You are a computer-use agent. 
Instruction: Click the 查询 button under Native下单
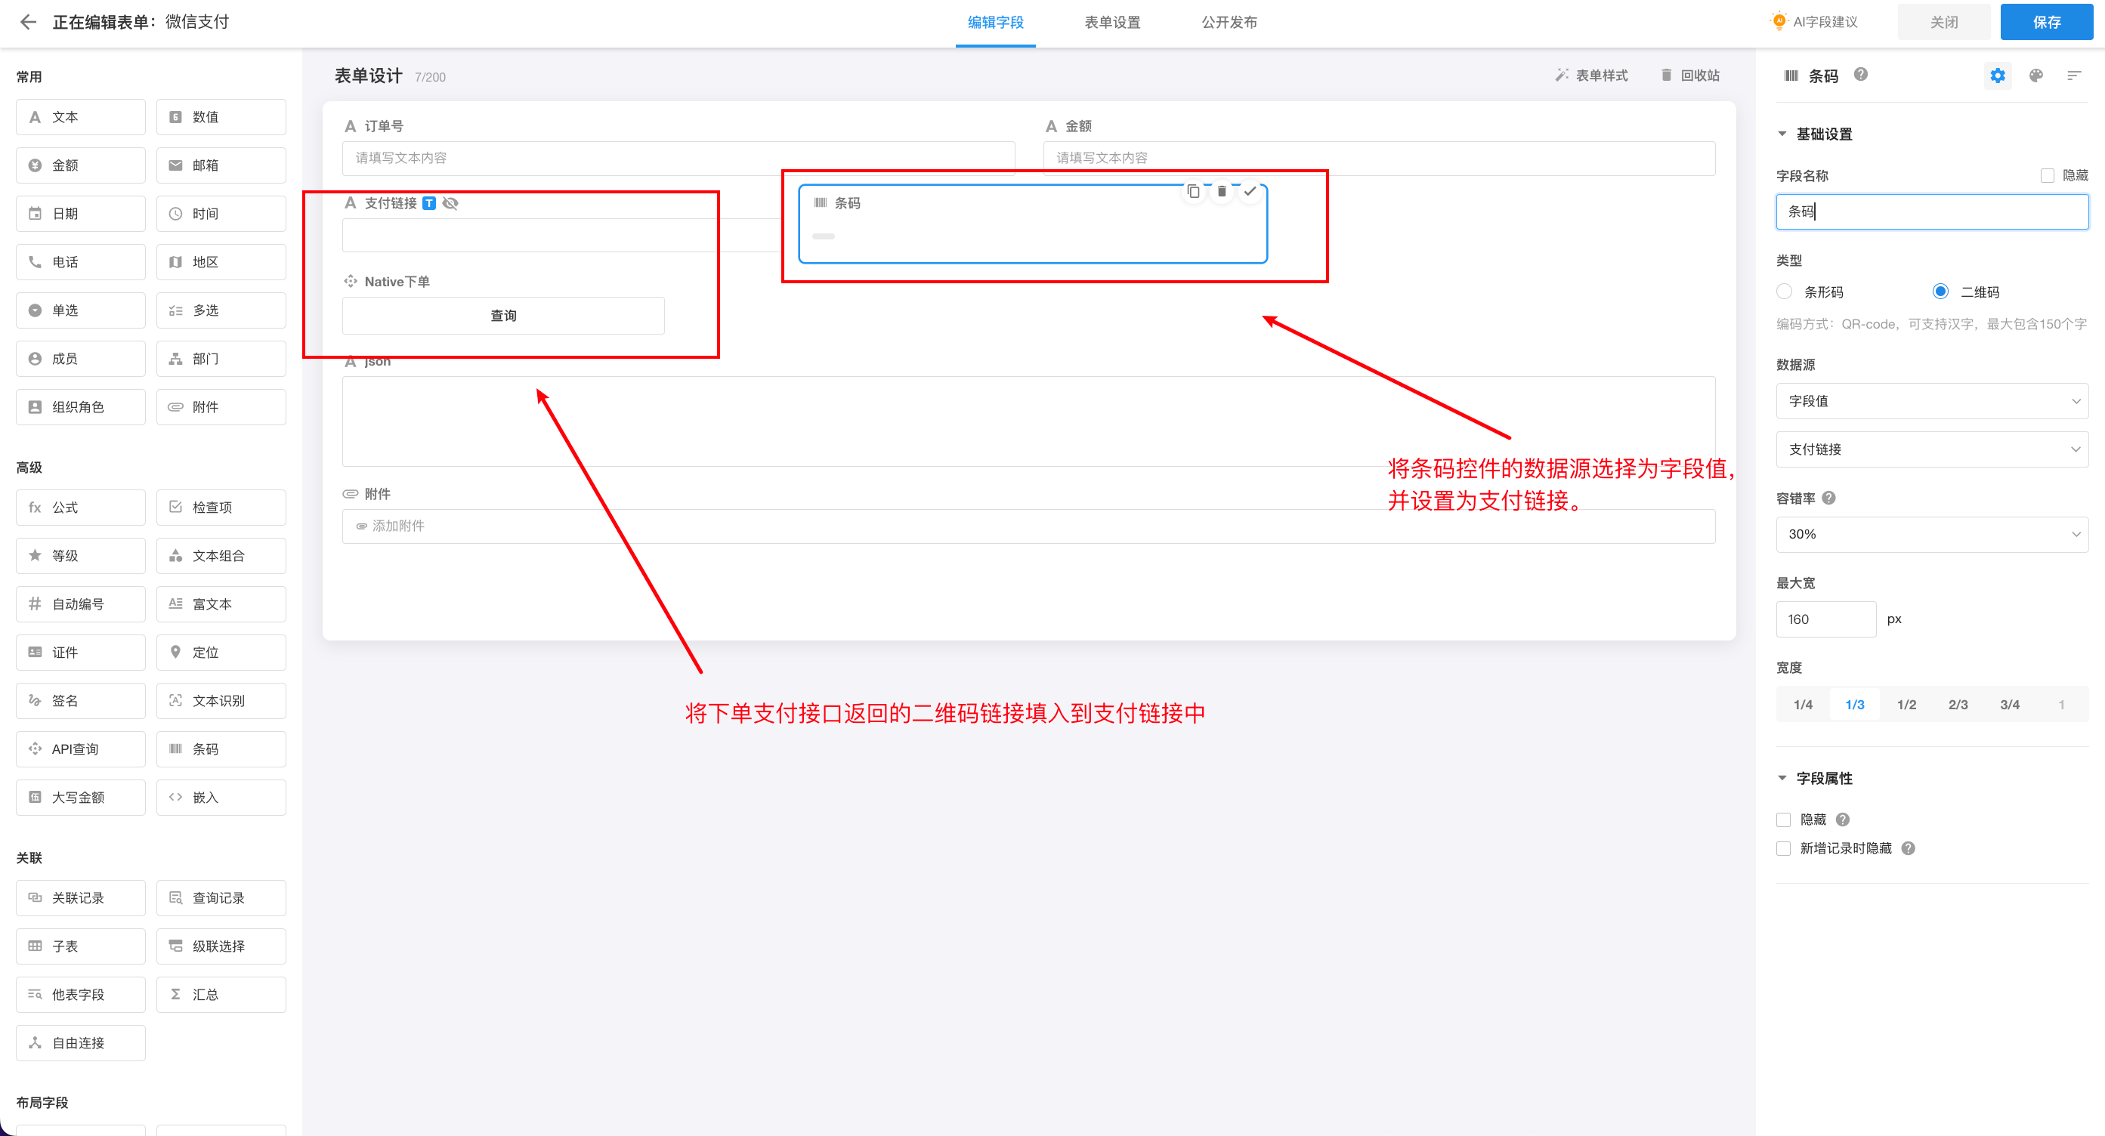503,316
